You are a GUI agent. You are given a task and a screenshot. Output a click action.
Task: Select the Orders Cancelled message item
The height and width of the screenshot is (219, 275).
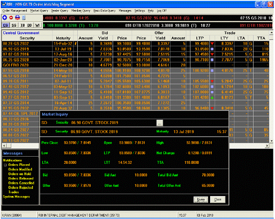pos(21,183)
